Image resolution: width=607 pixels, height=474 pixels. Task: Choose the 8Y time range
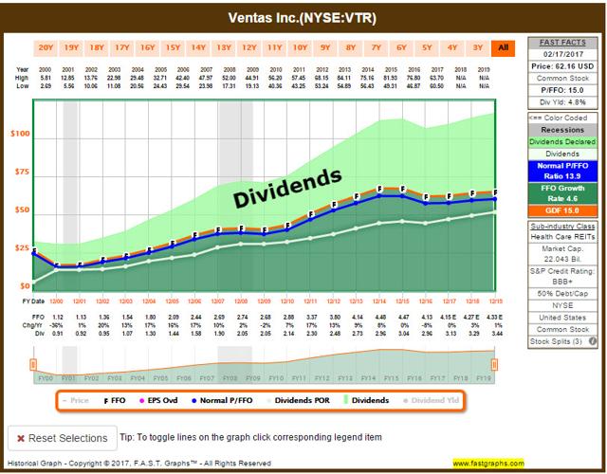click(x=351, y=48)
